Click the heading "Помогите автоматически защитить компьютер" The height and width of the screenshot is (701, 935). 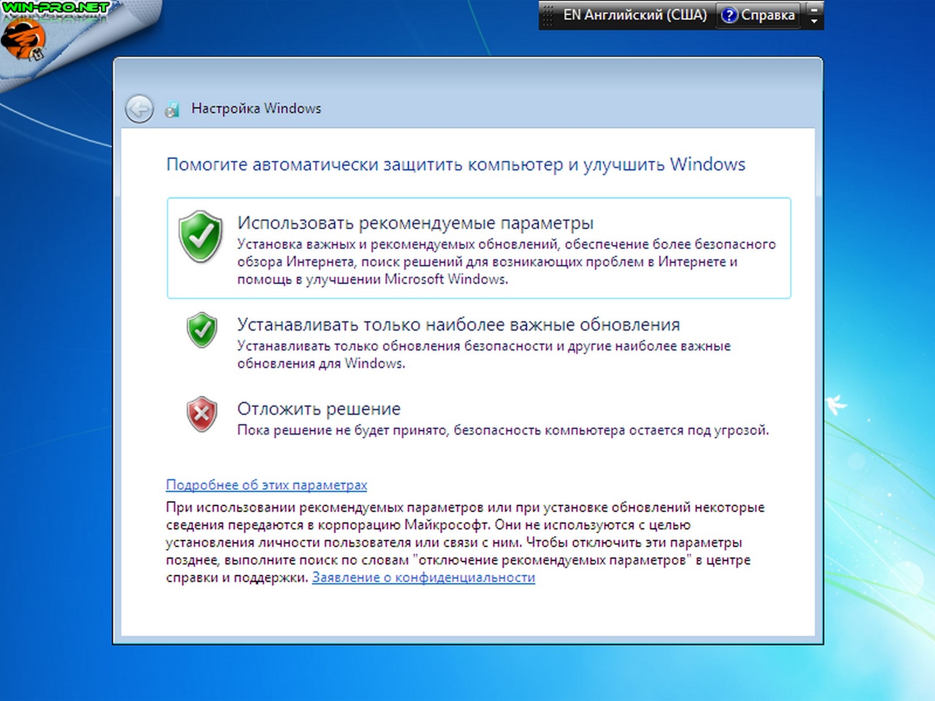coord(365,165)
